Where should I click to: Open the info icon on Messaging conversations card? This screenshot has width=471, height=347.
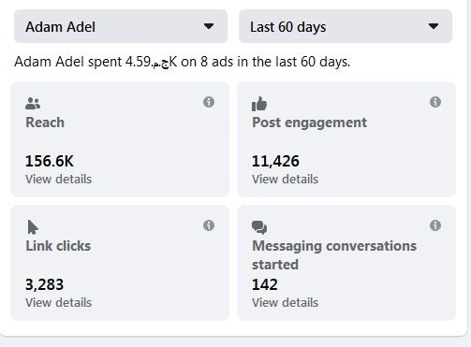click(x=435, y=225)
